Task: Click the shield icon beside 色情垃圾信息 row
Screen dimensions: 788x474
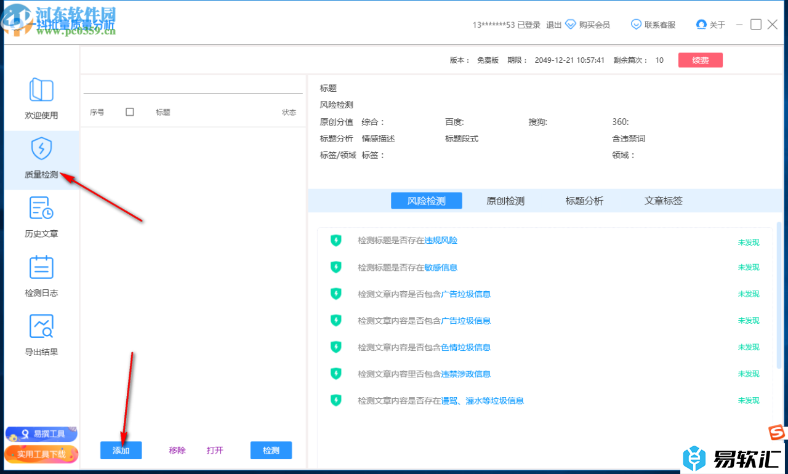Action: (x=336, y=347)
